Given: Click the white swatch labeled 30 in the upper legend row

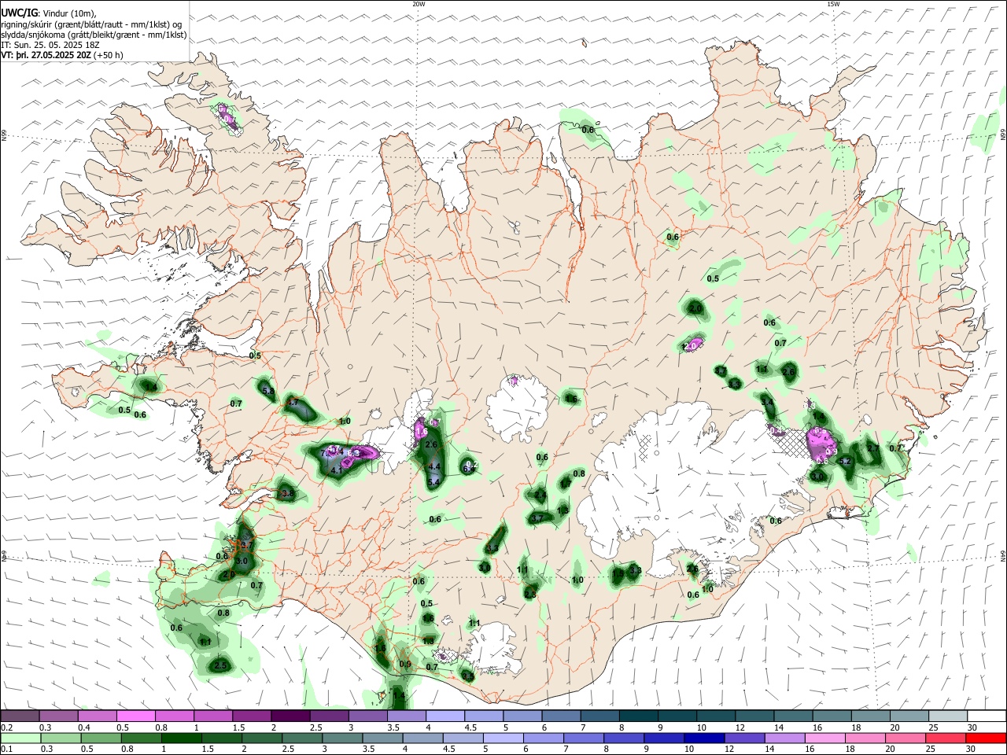Looking at the screenshot, I should pyautogui.click(x=986, y=716).
